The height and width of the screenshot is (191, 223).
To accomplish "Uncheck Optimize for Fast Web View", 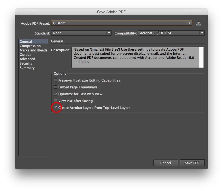I will (x=56, y=94).
